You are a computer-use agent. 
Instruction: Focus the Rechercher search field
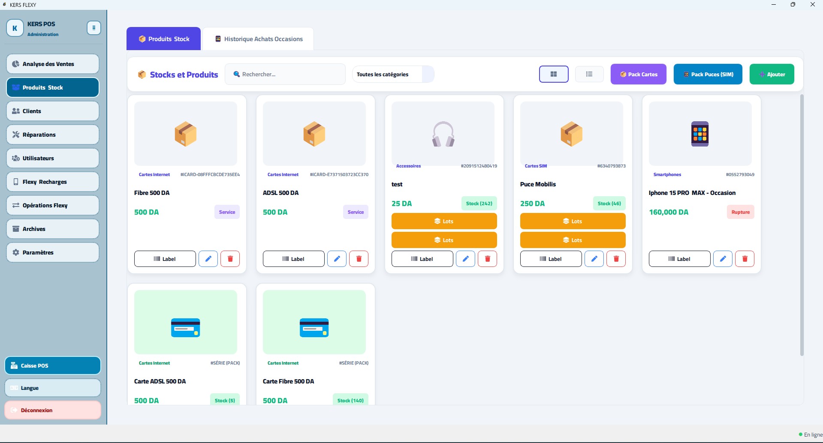tap(285, 74)
